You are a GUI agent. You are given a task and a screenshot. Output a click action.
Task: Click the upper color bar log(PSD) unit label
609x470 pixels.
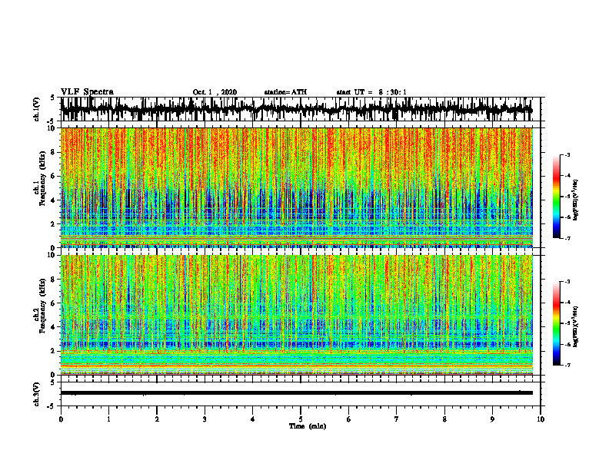pyautogui.click(x=576, y=200)
